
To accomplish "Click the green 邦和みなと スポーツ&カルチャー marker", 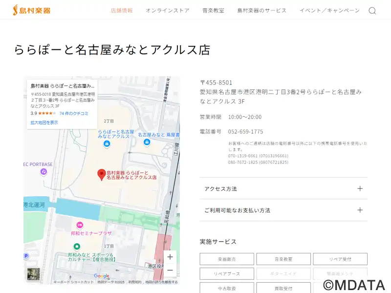I will [77, 247].
